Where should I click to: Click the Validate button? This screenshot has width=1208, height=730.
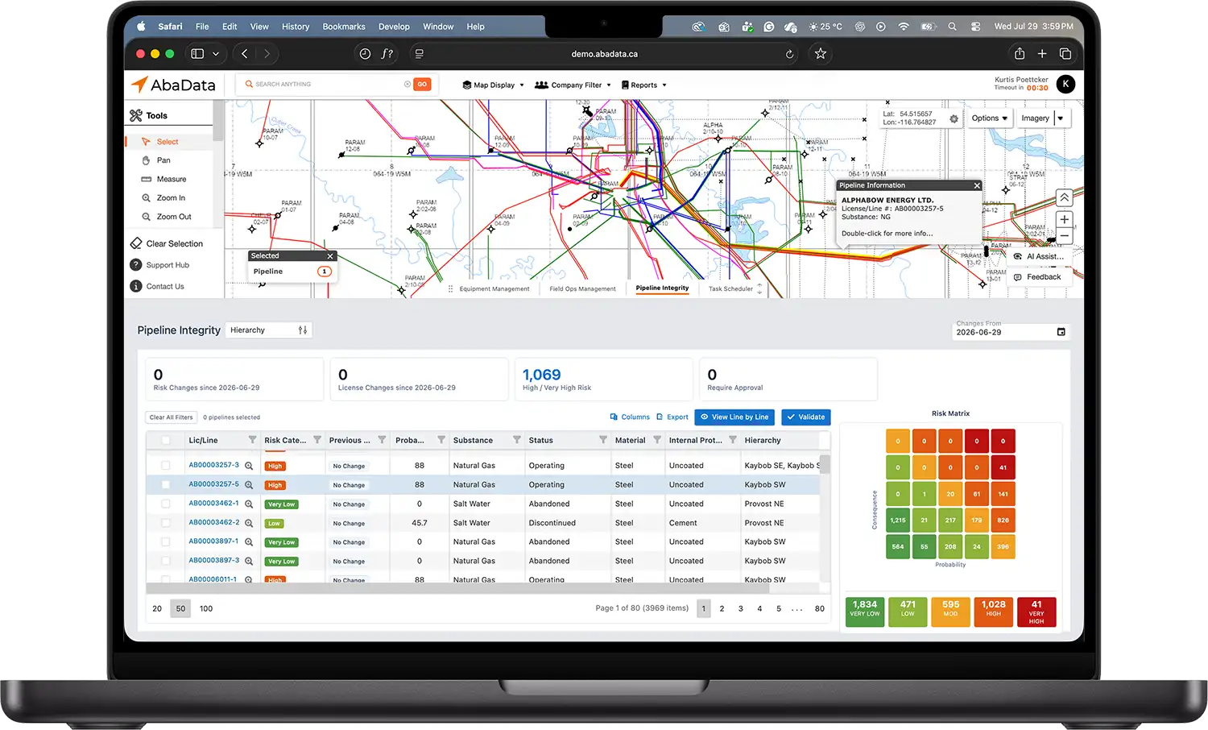pos(806,417)
